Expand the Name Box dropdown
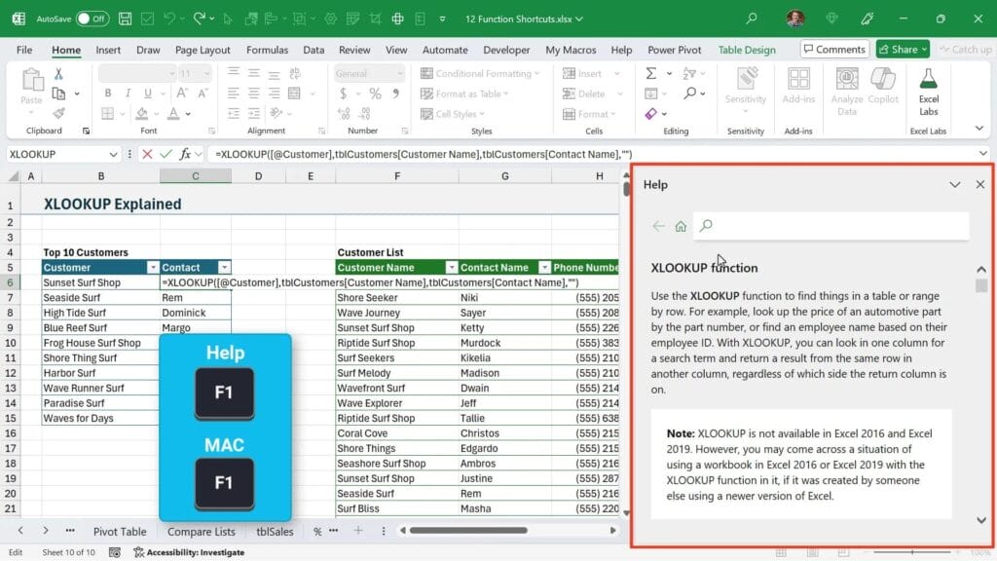The width and height of the screenshot is (997, 561). point(116,154)
